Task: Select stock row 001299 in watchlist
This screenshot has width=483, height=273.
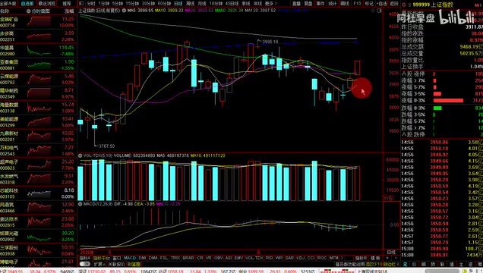Action: (38, 122)
